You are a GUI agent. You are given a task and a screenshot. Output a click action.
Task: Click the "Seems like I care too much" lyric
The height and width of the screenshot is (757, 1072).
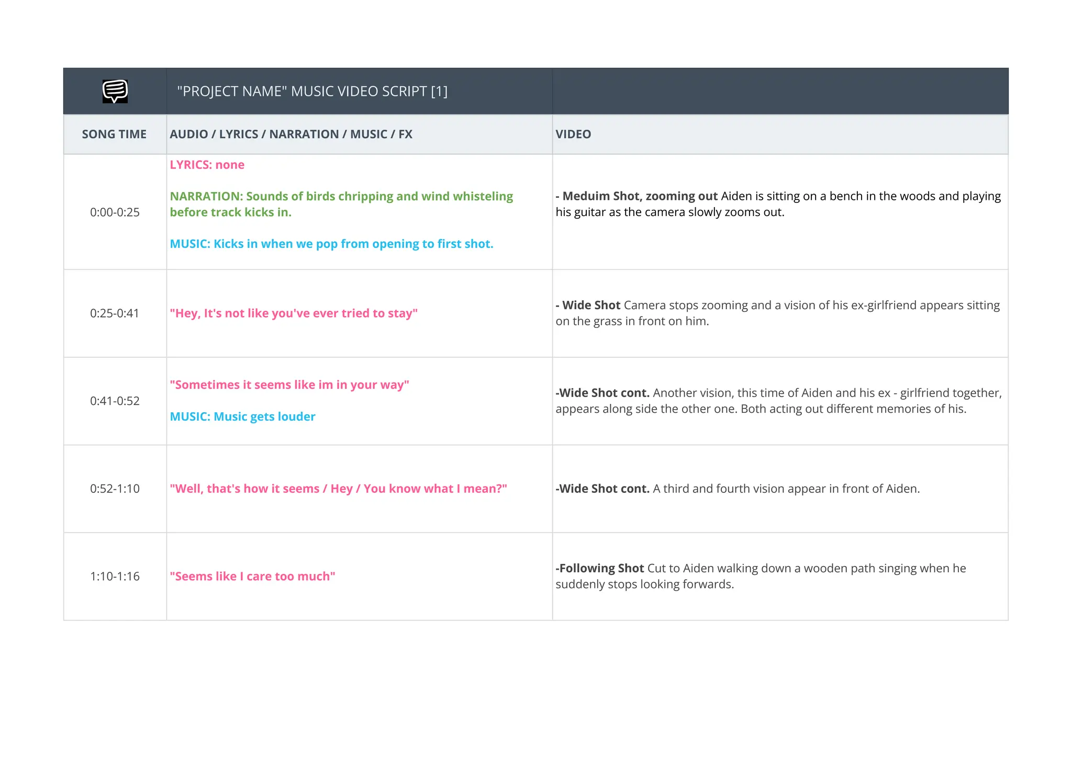click(x=252, y=577)
